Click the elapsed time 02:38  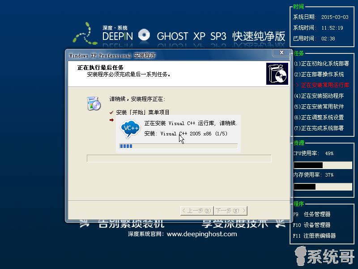coord(328,39)
